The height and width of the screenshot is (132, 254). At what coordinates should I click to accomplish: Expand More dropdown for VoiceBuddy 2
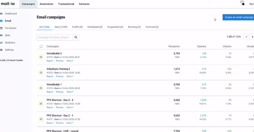coord(70,61)
